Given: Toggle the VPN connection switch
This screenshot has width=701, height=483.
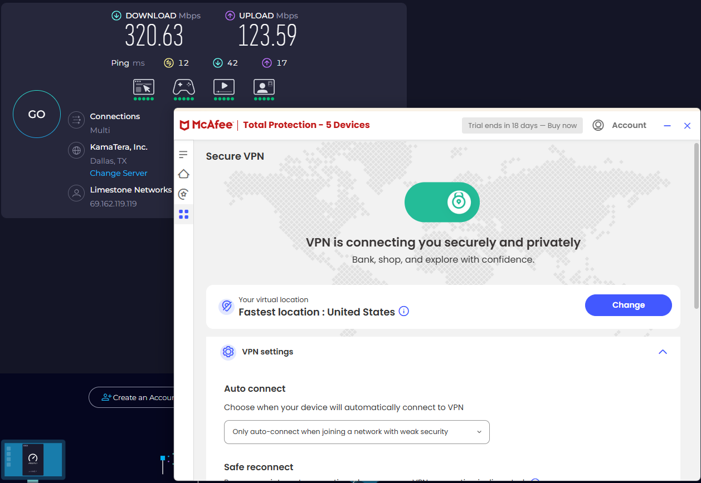Looking at the screenshot, I should point(442,202).
